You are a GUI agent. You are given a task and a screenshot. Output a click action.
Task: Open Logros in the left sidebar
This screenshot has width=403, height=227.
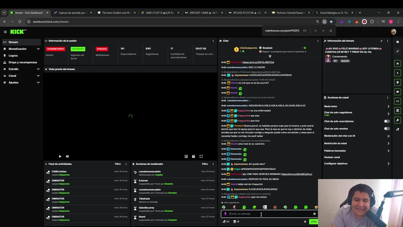[x=22, y=55]
